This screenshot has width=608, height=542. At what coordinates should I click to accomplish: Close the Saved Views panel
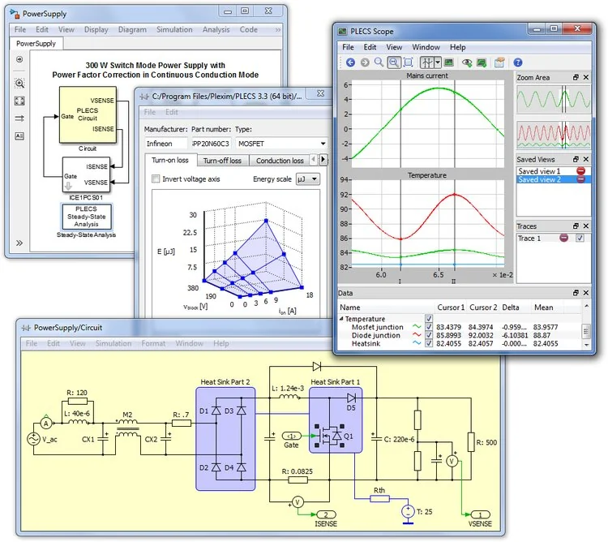pos(586,160)
